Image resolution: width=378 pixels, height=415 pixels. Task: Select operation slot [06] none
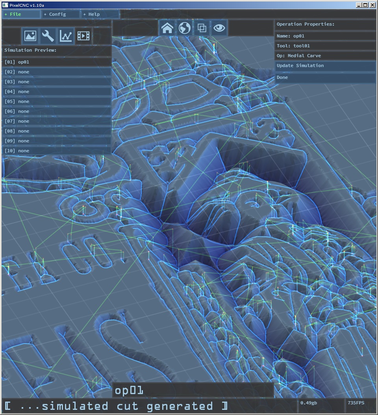[x=57, y=111]
